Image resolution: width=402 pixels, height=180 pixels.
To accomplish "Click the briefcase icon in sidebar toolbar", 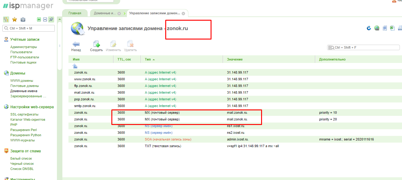I will click(23, 19).
